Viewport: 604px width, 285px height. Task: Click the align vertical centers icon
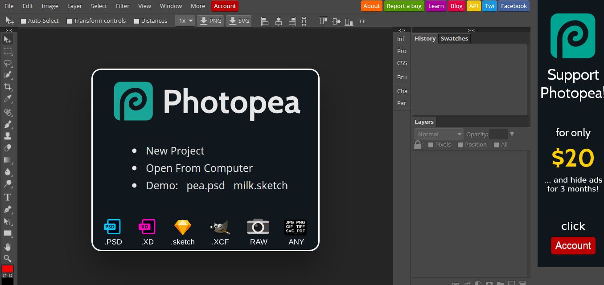click(x=336, y=21)
